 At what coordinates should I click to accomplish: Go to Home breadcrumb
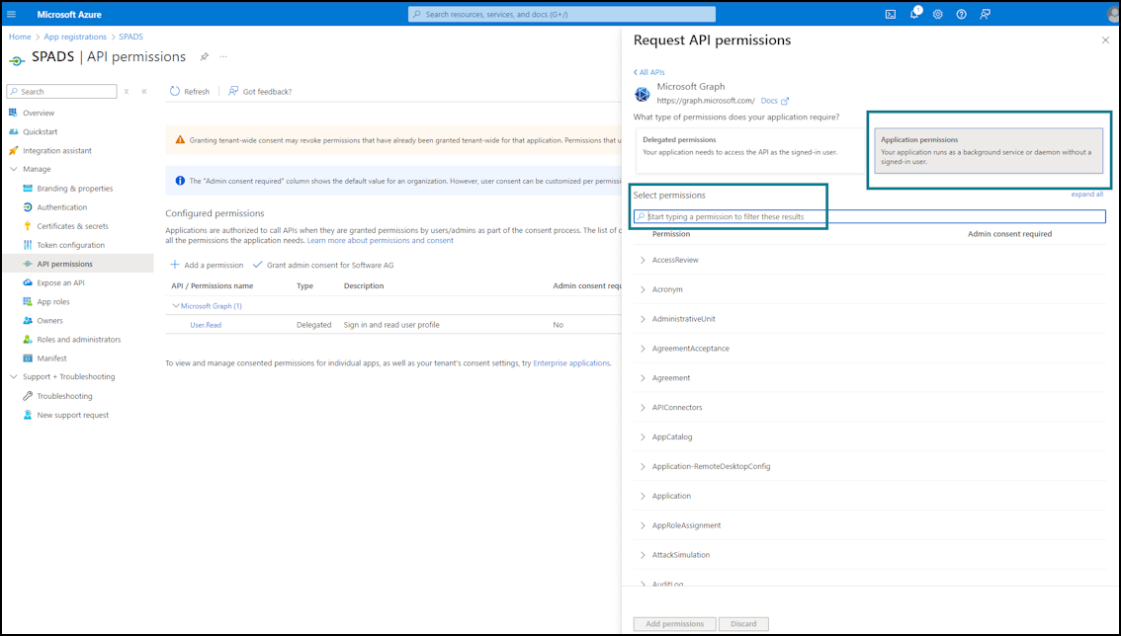[x=20, y=37]
